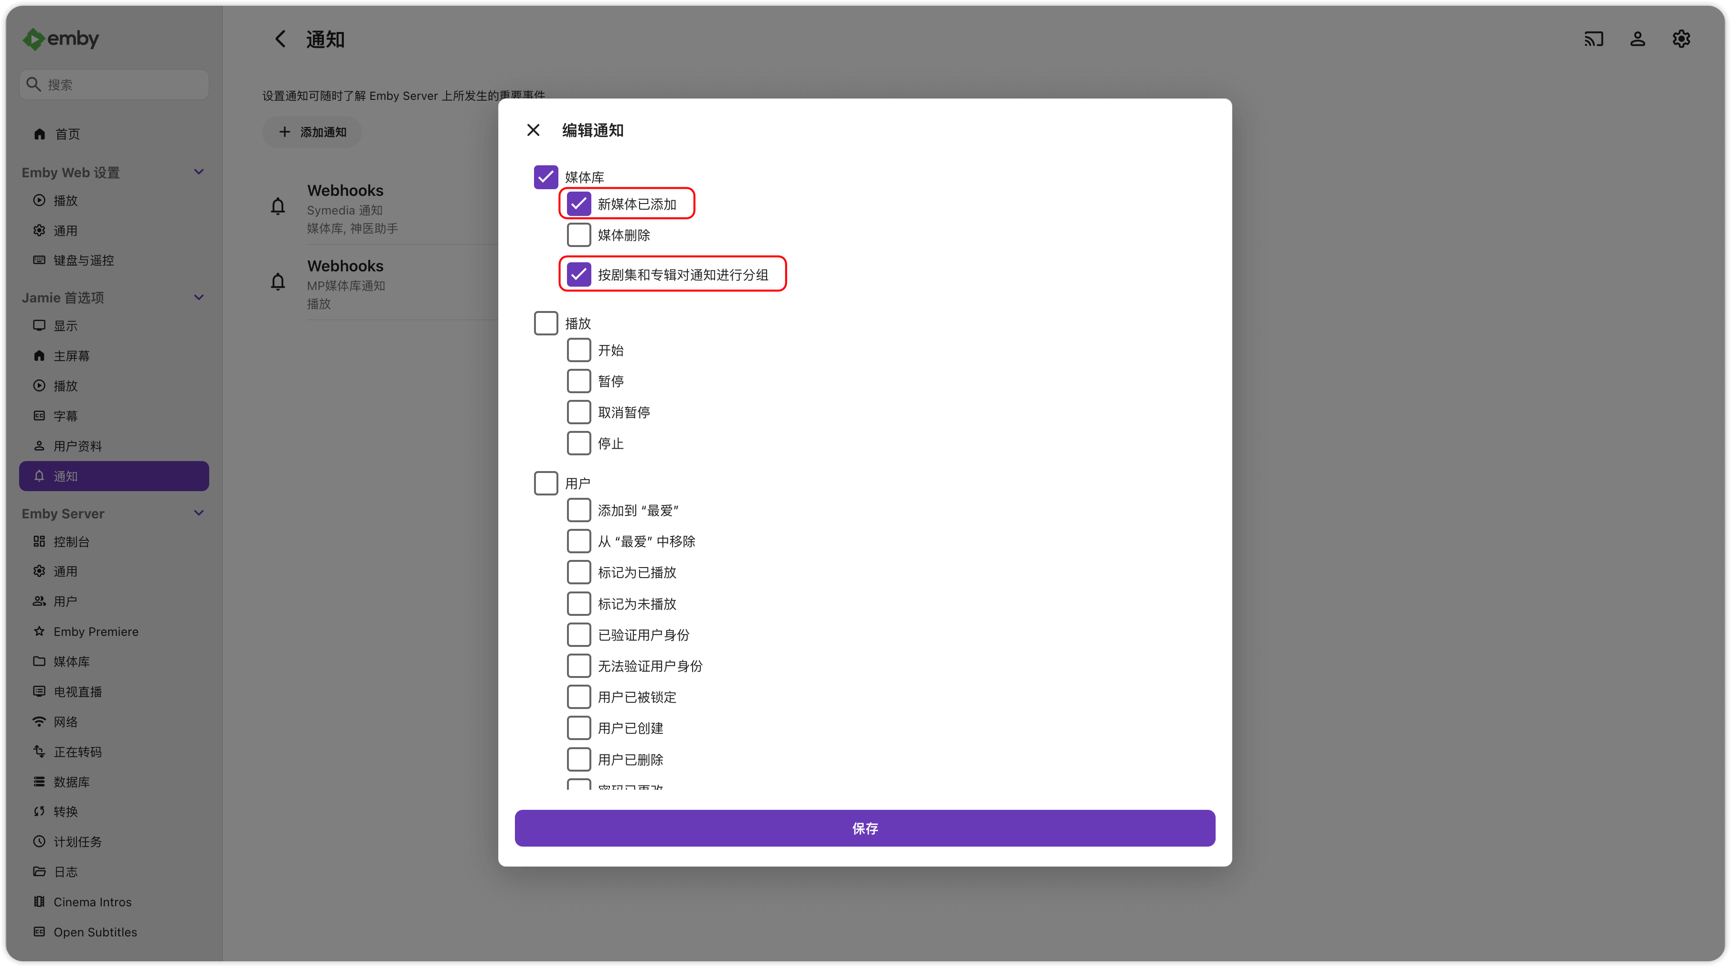This screenshot has height=967, width=1731.
Task: Click the 添加通知 button
Action: (312, 132)
